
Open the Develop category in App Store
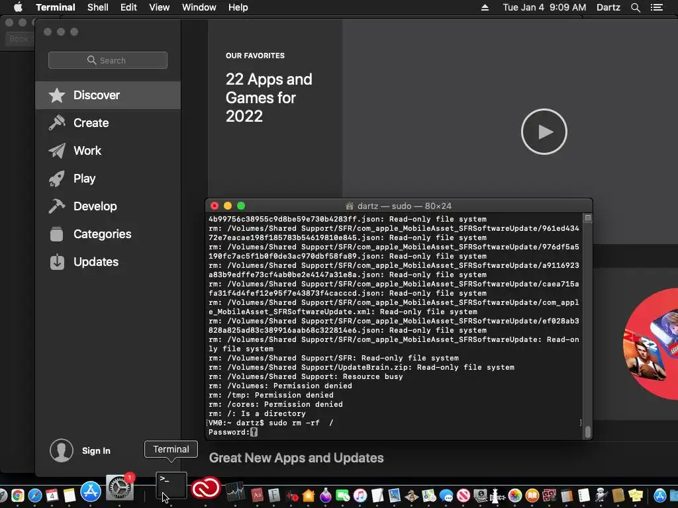[x=108, y=206]
